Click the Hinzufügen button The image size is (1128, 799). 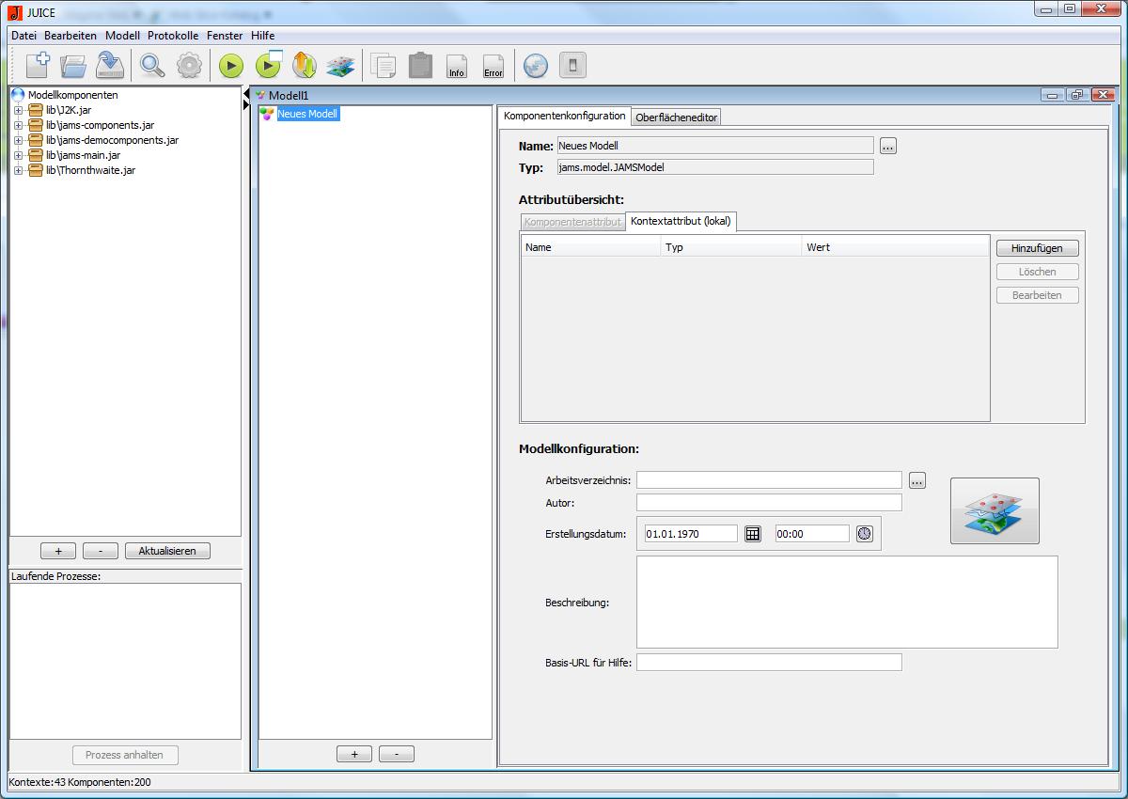[x=1037, y=248]
